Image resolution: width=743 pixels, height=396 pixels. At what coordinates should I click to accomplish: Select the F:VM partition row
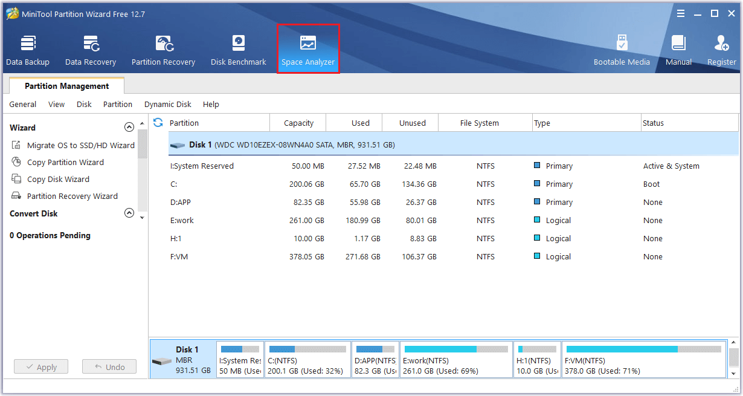coord(453,256)
